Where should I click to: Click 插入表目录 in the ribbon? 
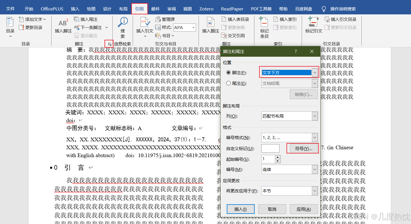click(236, 19)
